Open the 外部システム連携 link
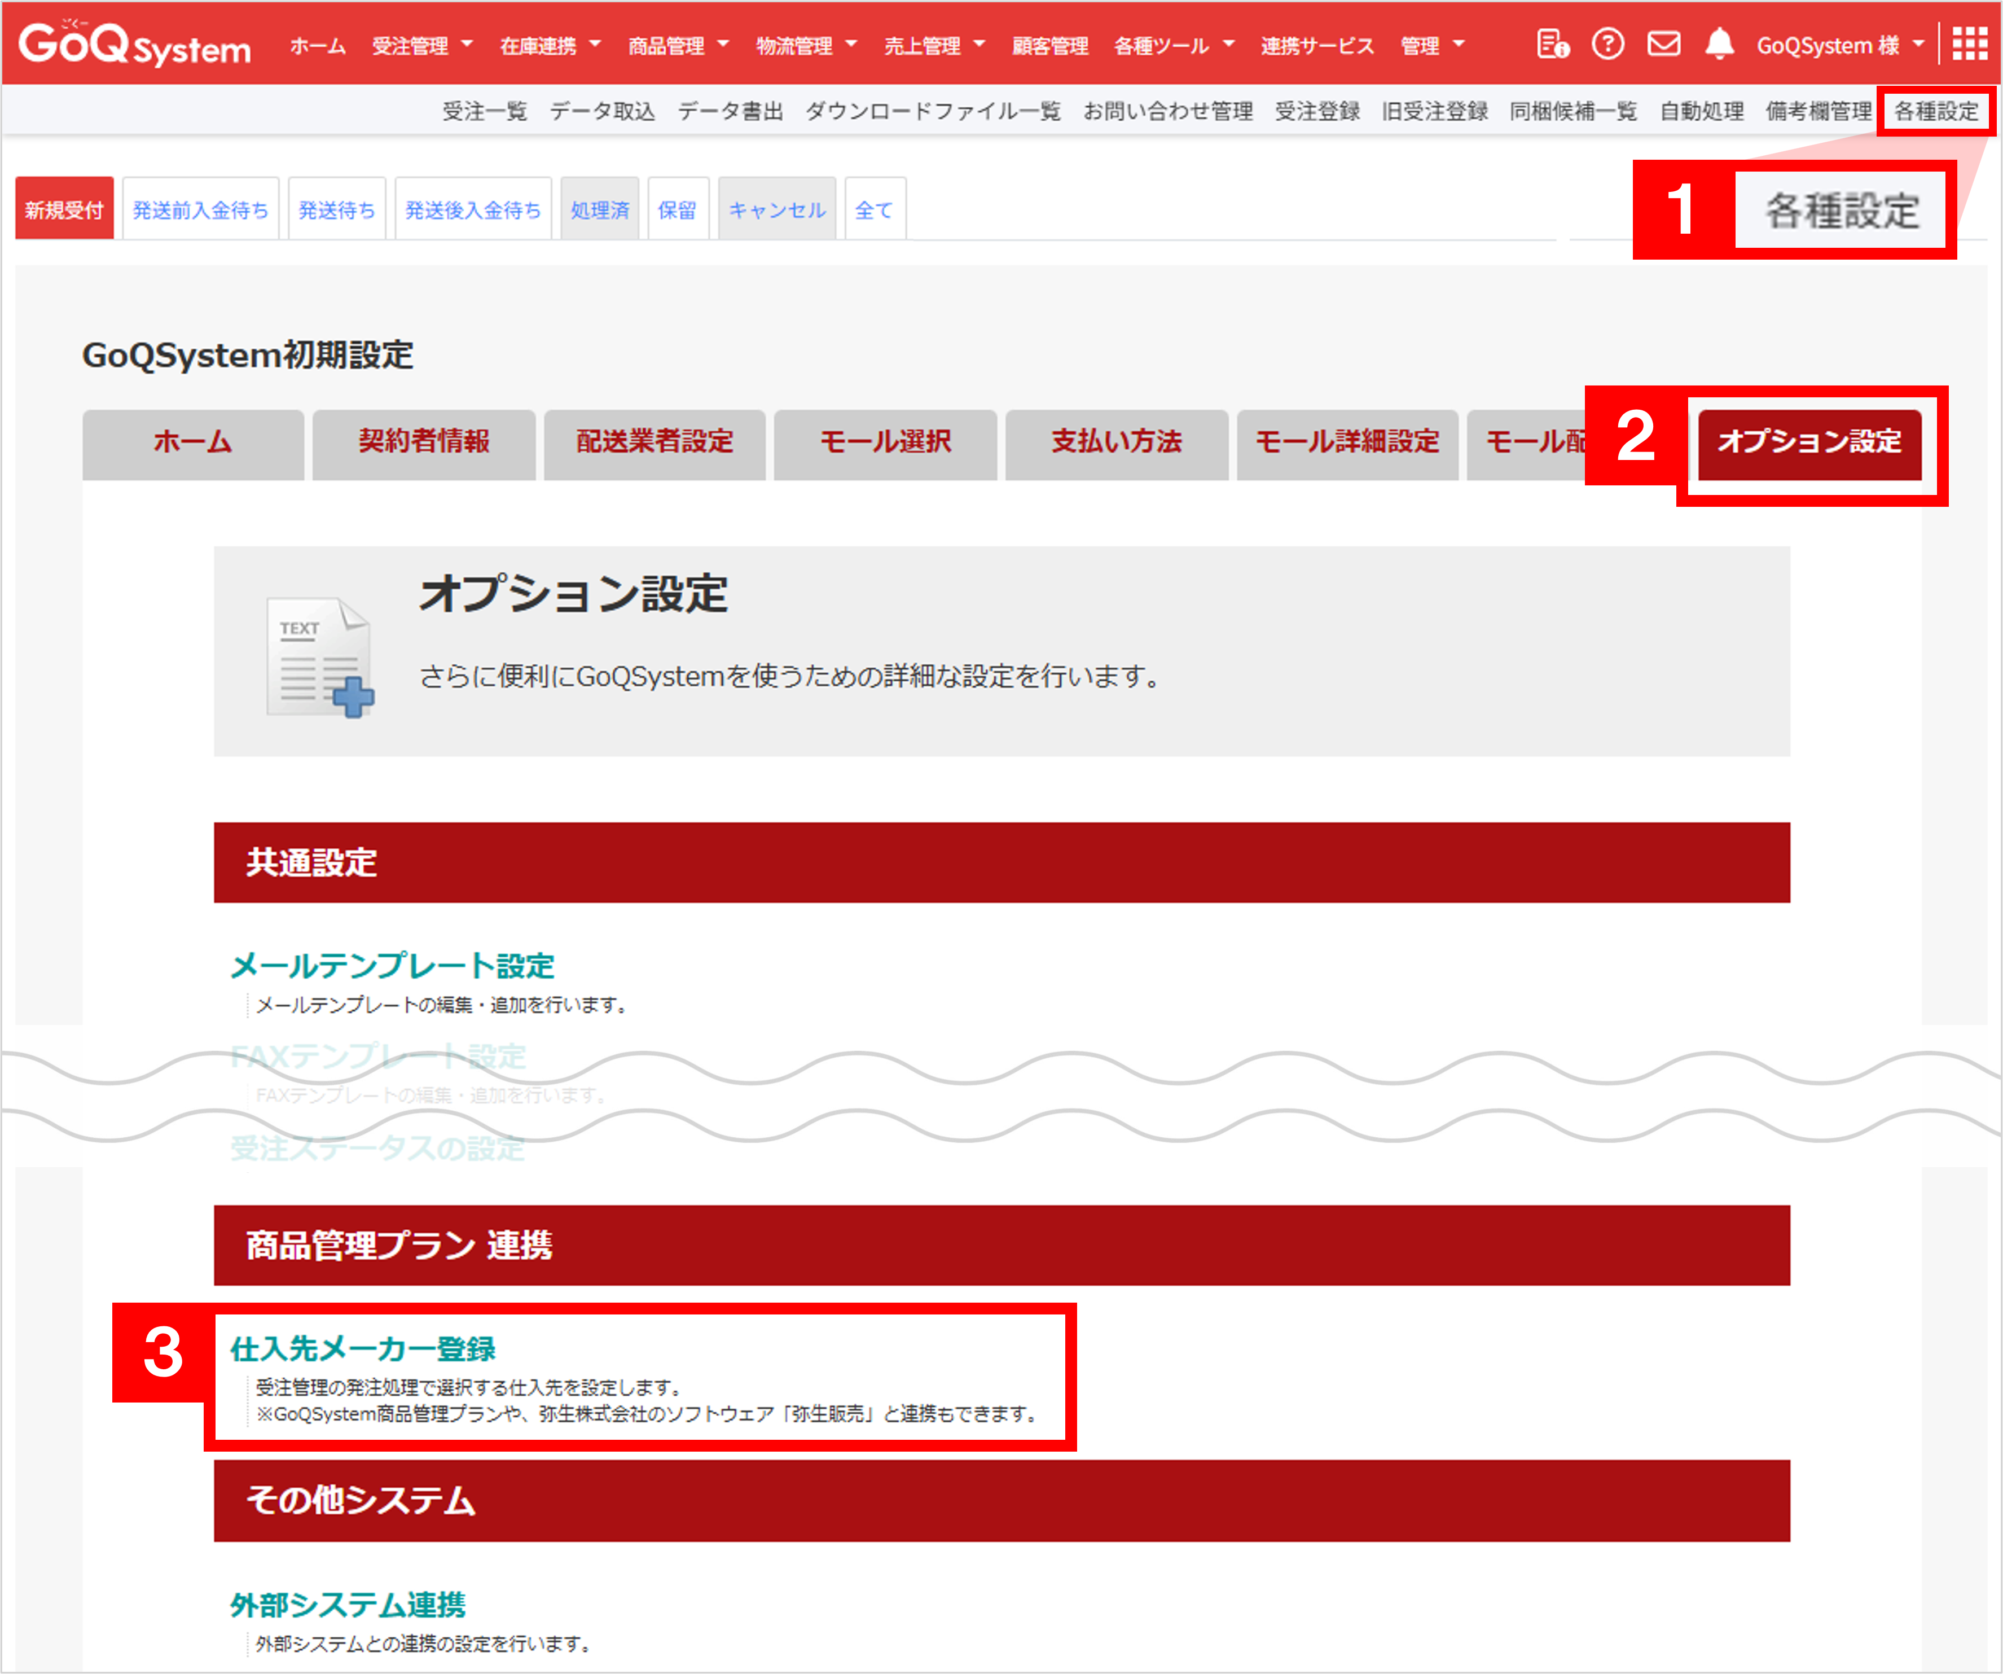 [347, 1605]
